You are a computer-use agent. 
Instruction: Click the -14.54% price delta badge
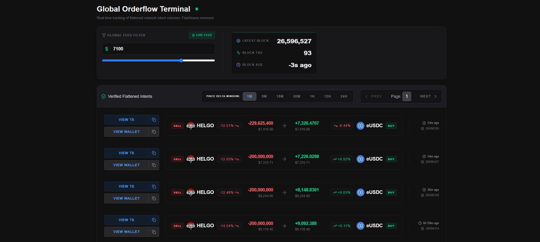(229, 225)
